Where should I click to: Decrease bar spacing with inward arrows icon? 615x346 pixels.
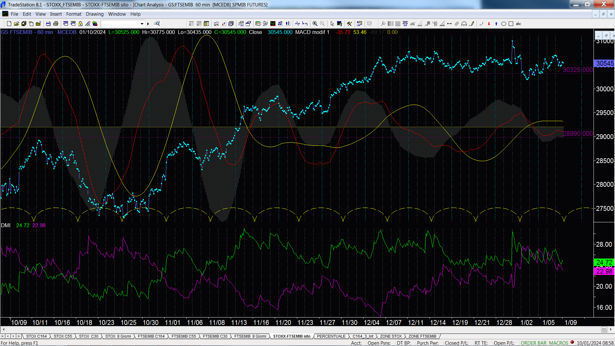tap(298, 23)
